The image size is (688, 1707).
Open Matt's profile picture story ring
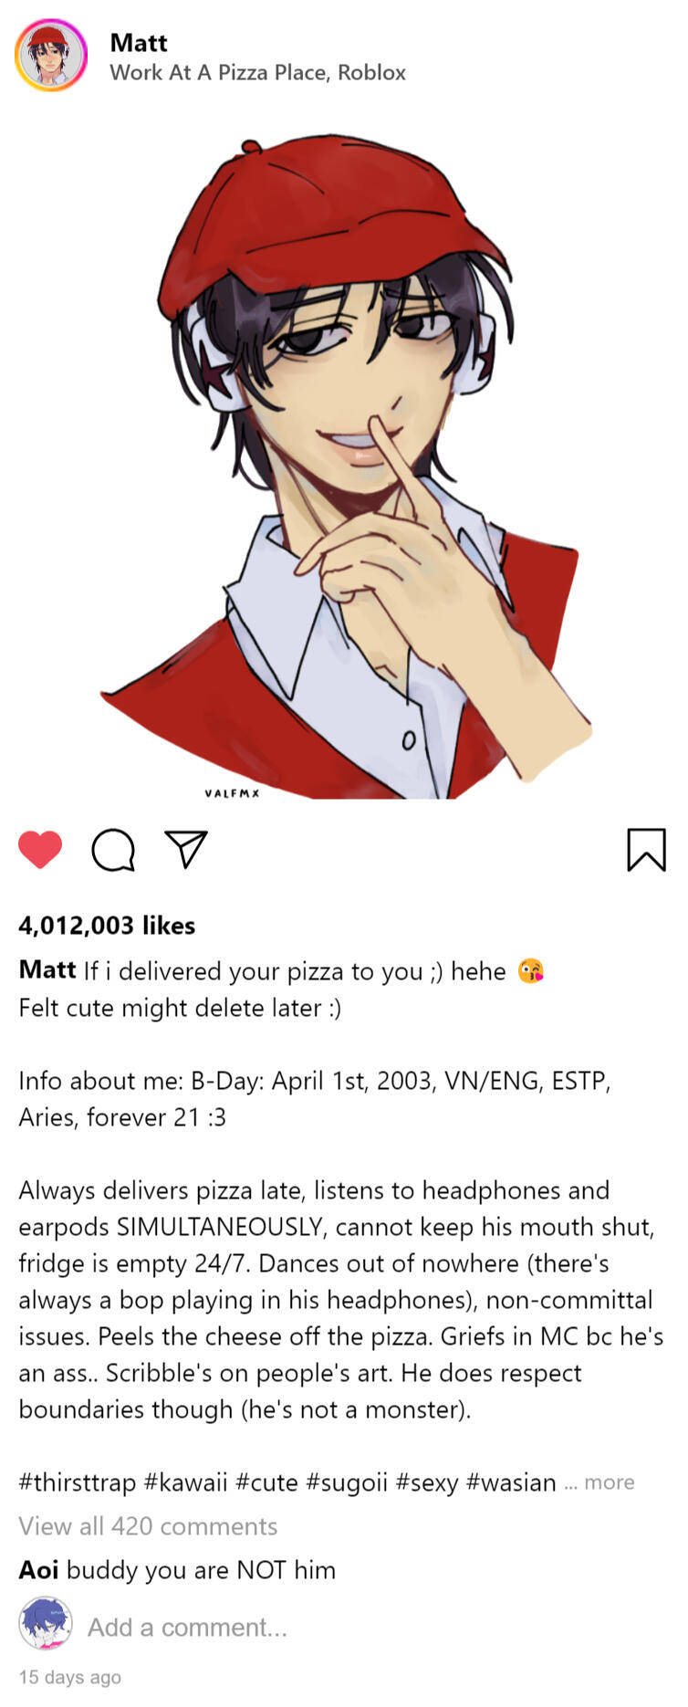pyautogui.click(x=51, y=56)
